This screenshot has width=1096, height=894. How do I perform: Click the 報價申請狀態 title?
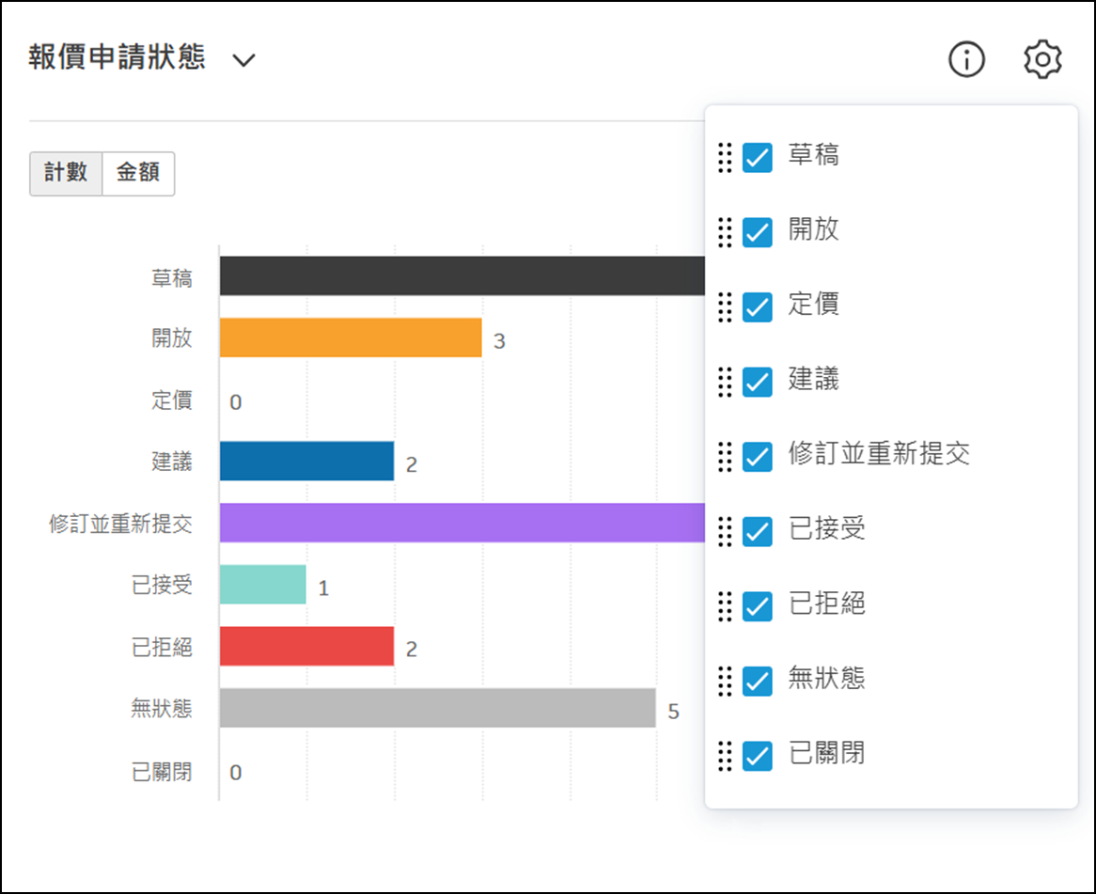click(117, 59)
